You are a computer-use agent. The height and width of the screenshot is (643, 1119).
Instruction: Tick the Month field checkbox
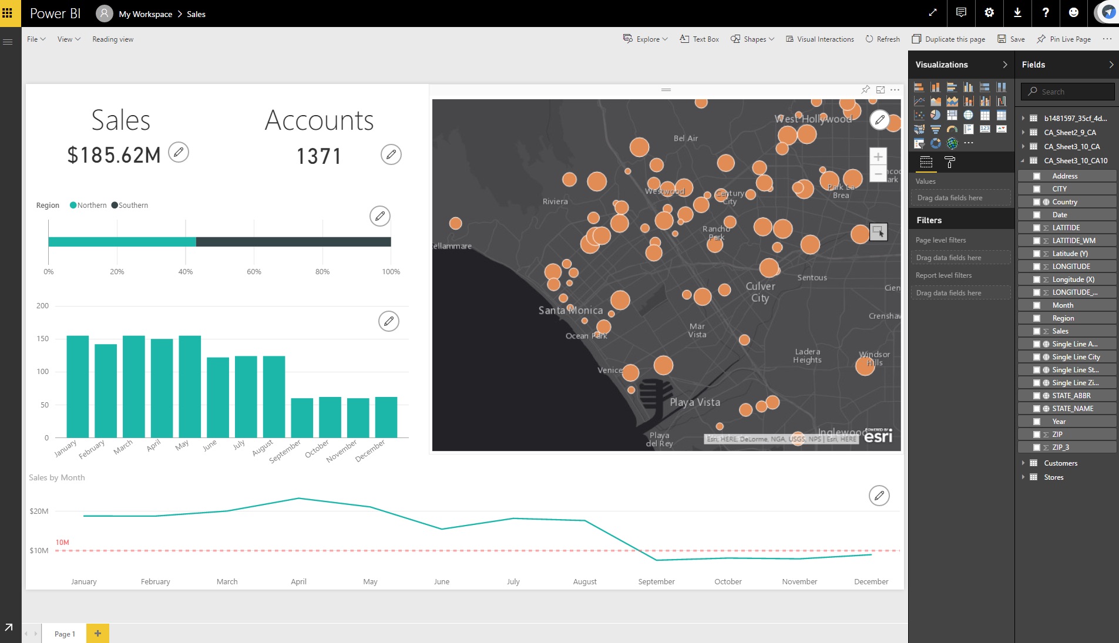click(x=1037, y=305)
